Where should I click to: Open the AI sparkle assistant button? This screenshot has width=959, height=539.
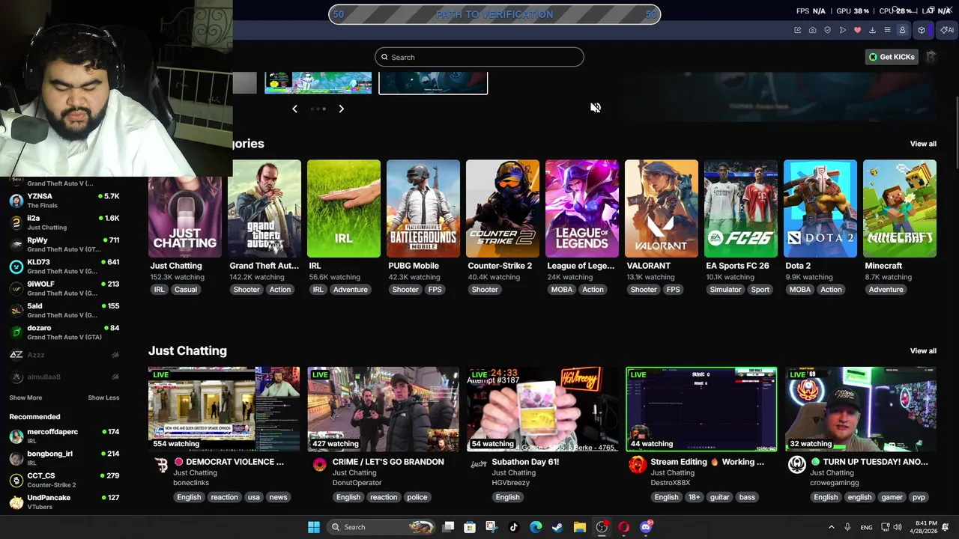pyautogui.click(x=947, y=30)
